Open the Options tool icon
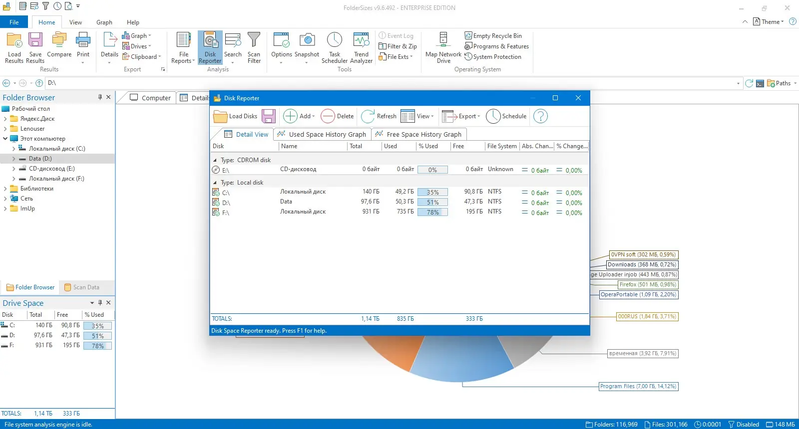799x429 pixels. point(281,47)
